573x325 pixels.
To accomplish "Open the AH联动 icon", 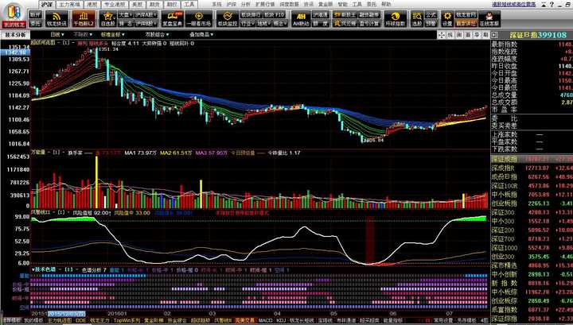I will click(x=301, y=18).
